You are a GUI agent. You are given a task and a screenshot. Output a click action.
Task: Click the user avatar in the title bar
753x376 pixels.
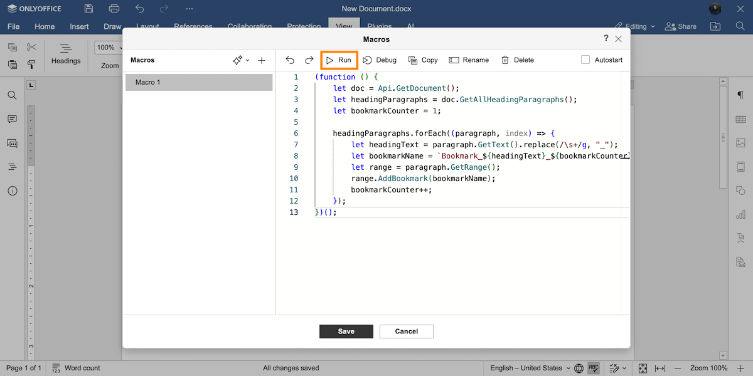[x=715, y=9]
